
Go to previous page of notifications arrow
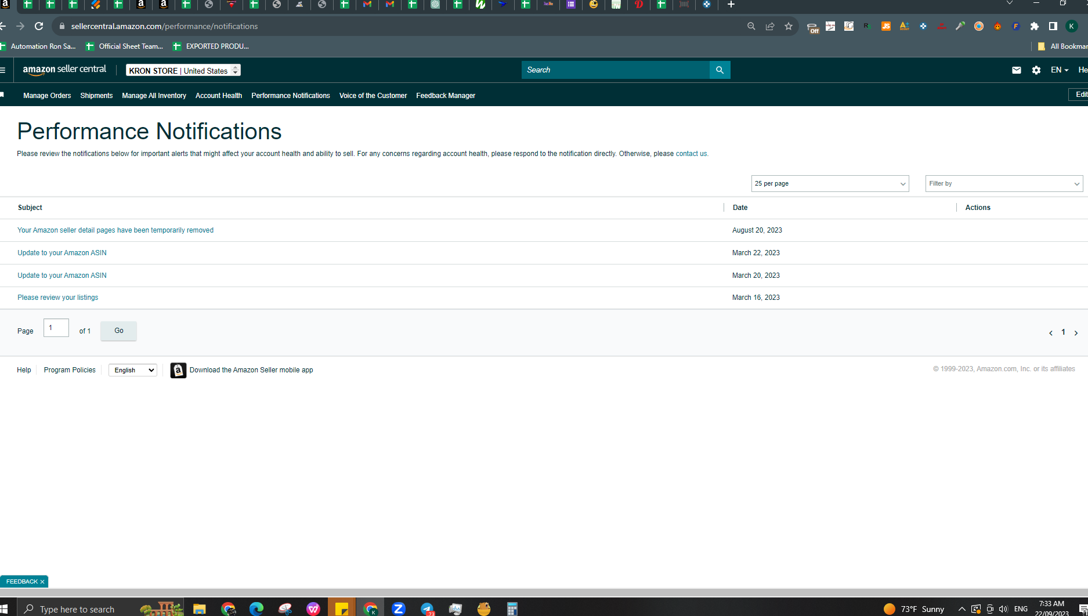click(1051, 333)
